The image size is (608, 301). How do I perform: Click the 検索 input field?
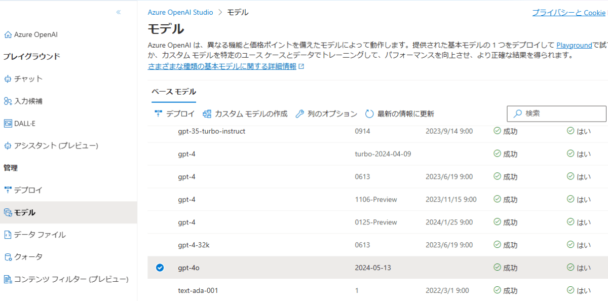click(556, 114)
